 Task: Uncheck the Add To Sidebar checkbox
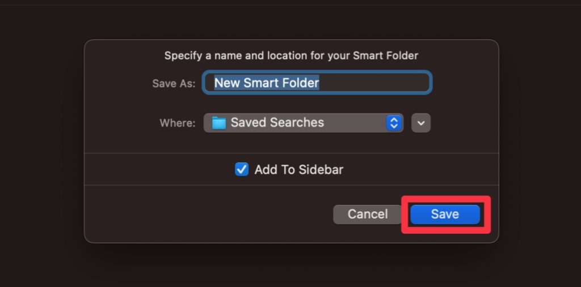tap(242, 169)
